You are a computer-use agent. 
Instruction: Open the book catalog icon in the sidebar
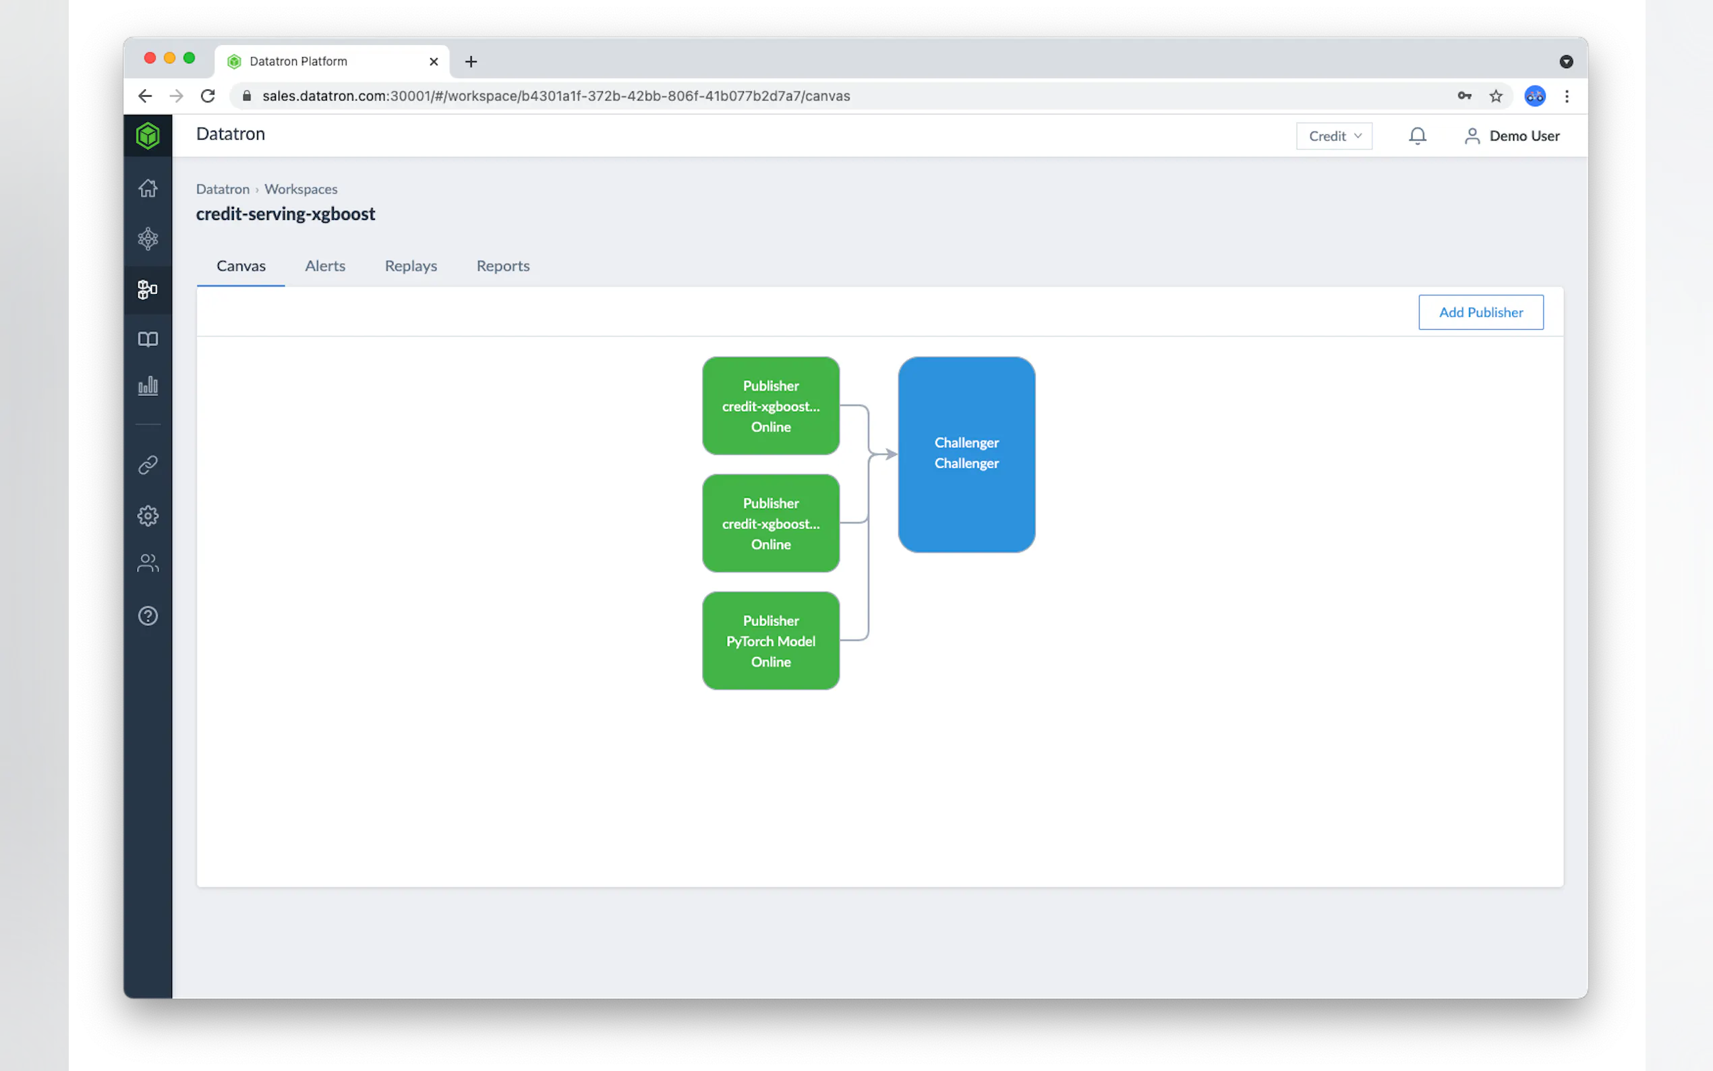[x=147, y=339]
